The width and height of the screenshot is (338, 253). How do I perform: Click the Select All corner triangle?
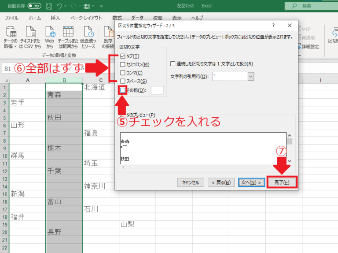[x=6, y=81]
